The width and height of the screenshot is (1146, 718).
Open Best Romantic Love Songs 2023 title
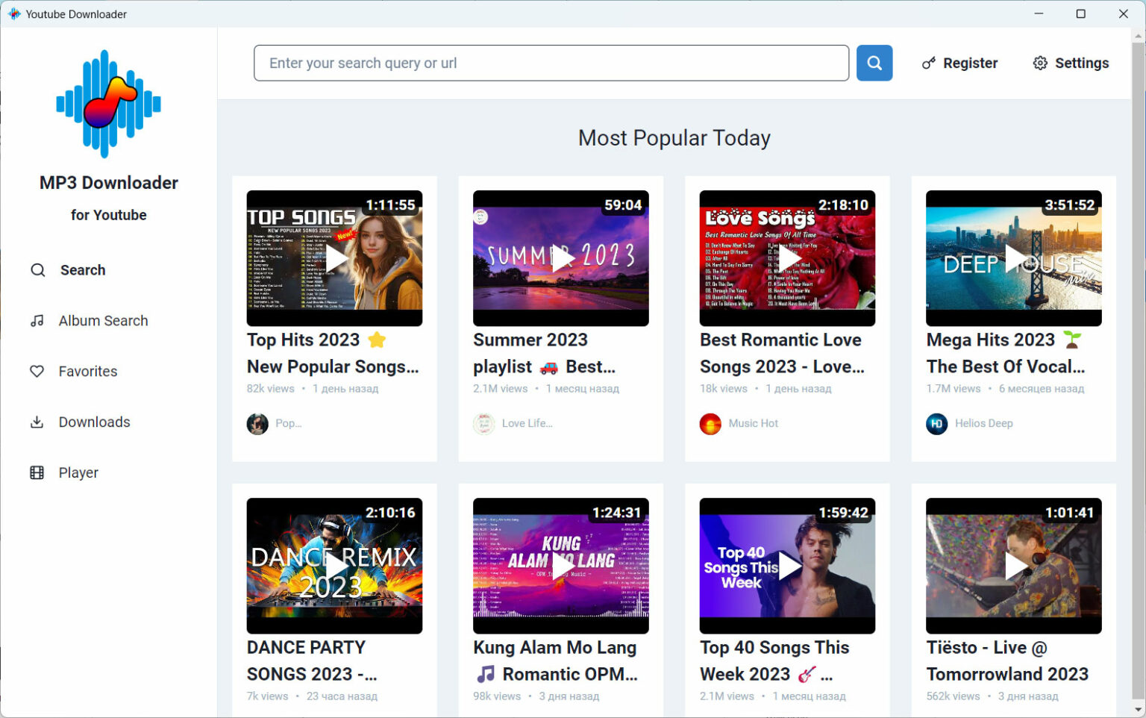pos(782,353)
